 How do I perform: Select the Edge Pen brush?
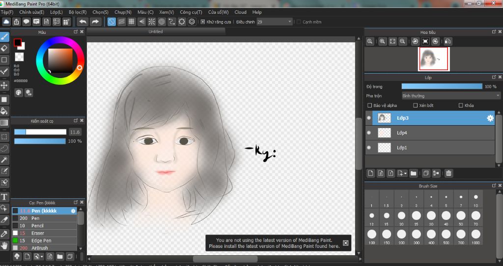[x=44, y=240]
